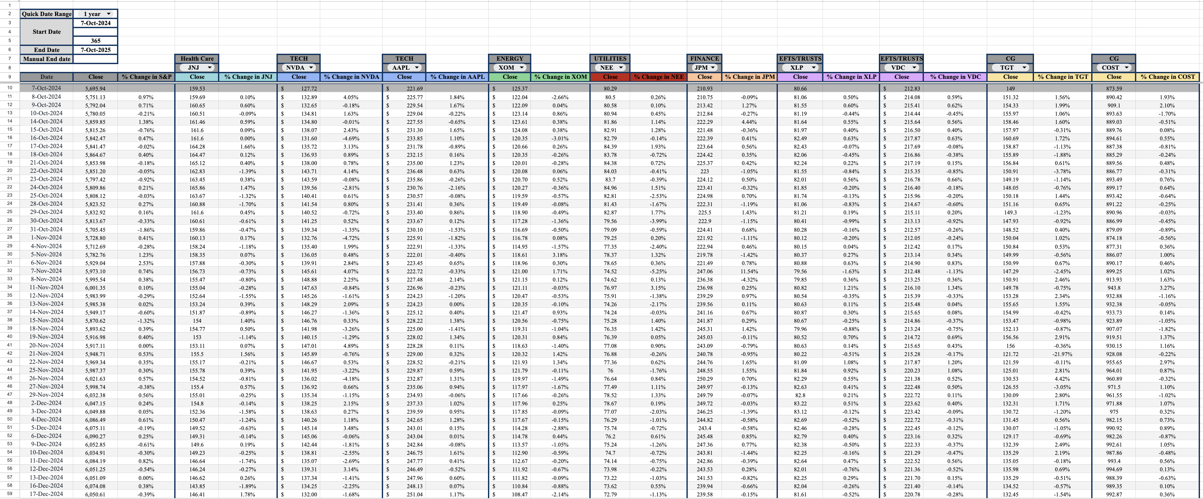1203x499 pixels.
Task: Select the End Date value 7-Oct-2025
Action: [95, 50]
